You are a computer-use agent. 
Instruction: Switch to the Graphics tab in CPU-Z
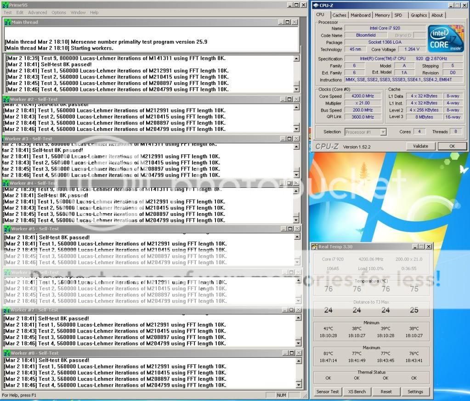click(x=419, y=15)
